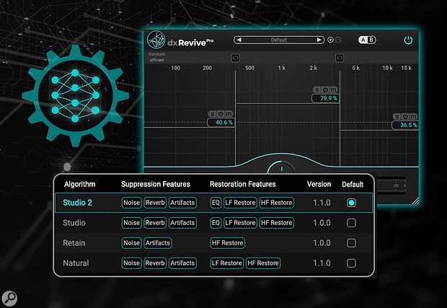Screen dimensions: 447x308
Task: Select the Studio 2 algorithm row
Action: click(214, 203)
